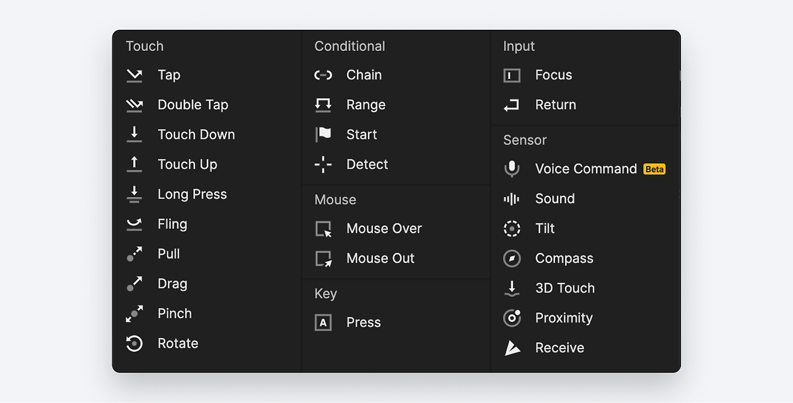Select the Detect conditional trigger
This screenshot has height=403, width=793.
367,164
